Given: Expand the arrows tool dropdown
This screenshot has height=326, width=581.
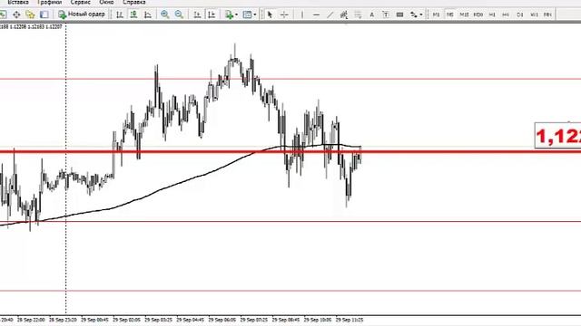Looking at the screenshot, I should pyautogui.click(x=421, y=14).
